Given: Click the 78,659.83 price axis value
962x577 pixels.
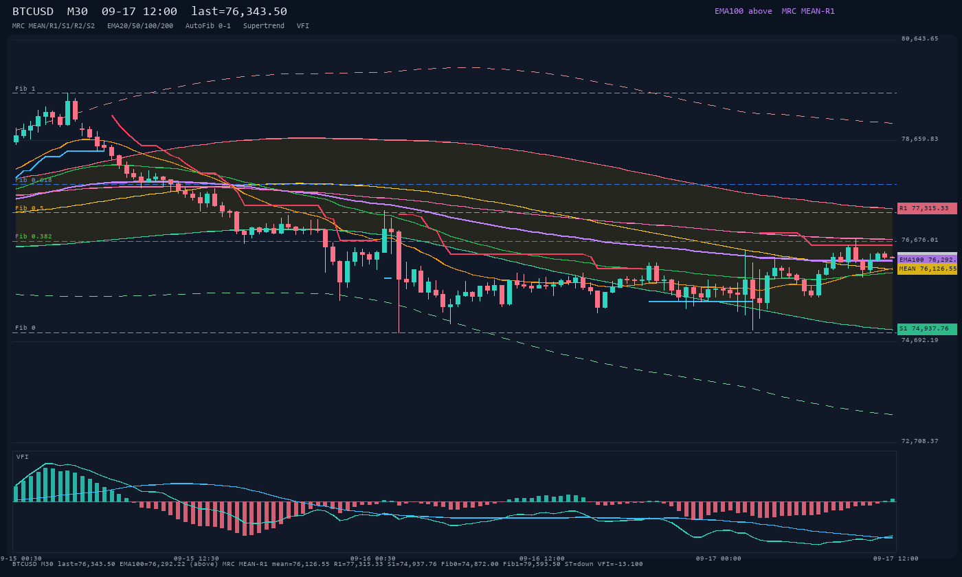Looking at the screenshot, I should (919, 139).
